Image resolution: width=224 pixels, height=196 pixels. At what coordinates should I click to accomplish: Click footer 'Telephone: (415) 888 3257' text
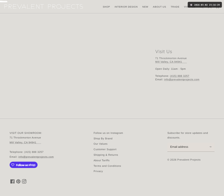[26, 152]
